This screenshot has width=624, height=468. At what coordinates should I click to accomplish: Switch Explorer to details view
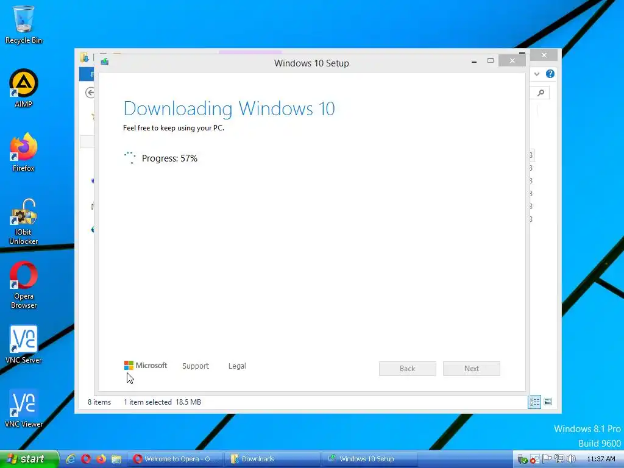(x=534, y=402)
